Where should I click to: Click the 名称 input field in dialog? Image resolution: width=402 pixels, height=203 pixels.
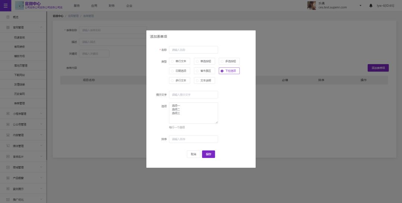193,50
